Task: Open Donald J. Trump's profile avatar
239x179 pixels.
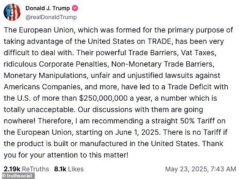Action: (x=12, y=12)
